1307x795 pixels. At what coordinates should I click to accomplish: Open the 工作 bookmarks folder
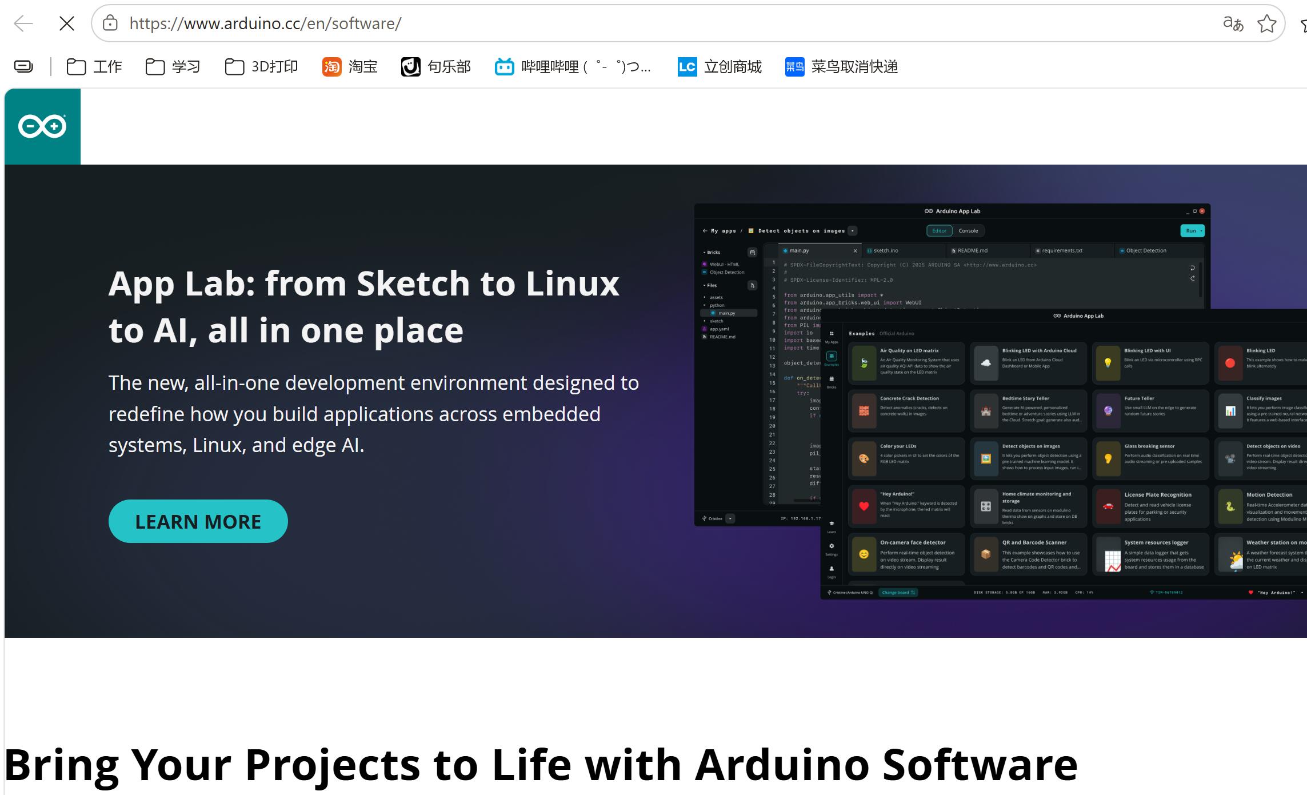click(x=94, y=67)
